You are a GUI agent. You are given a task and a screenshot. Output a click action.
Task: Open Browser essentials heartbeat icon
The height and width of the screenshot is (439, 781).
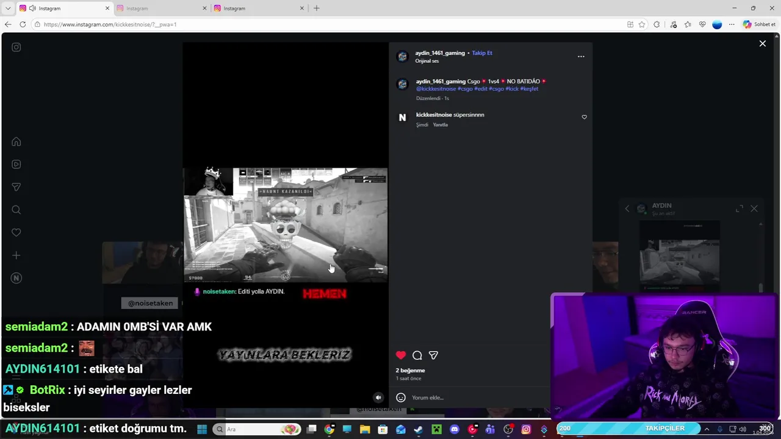point(702,24)
